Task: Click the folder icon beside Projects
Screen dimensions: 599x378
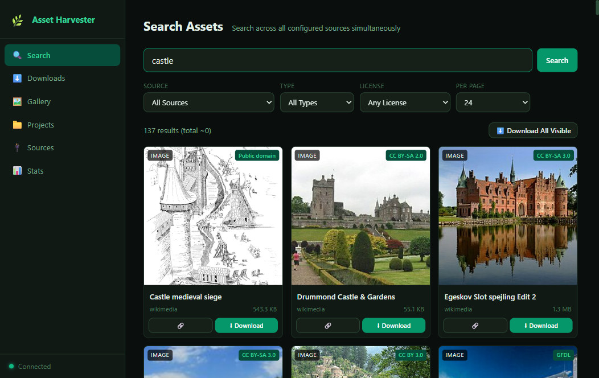Action: pos(17,125)
